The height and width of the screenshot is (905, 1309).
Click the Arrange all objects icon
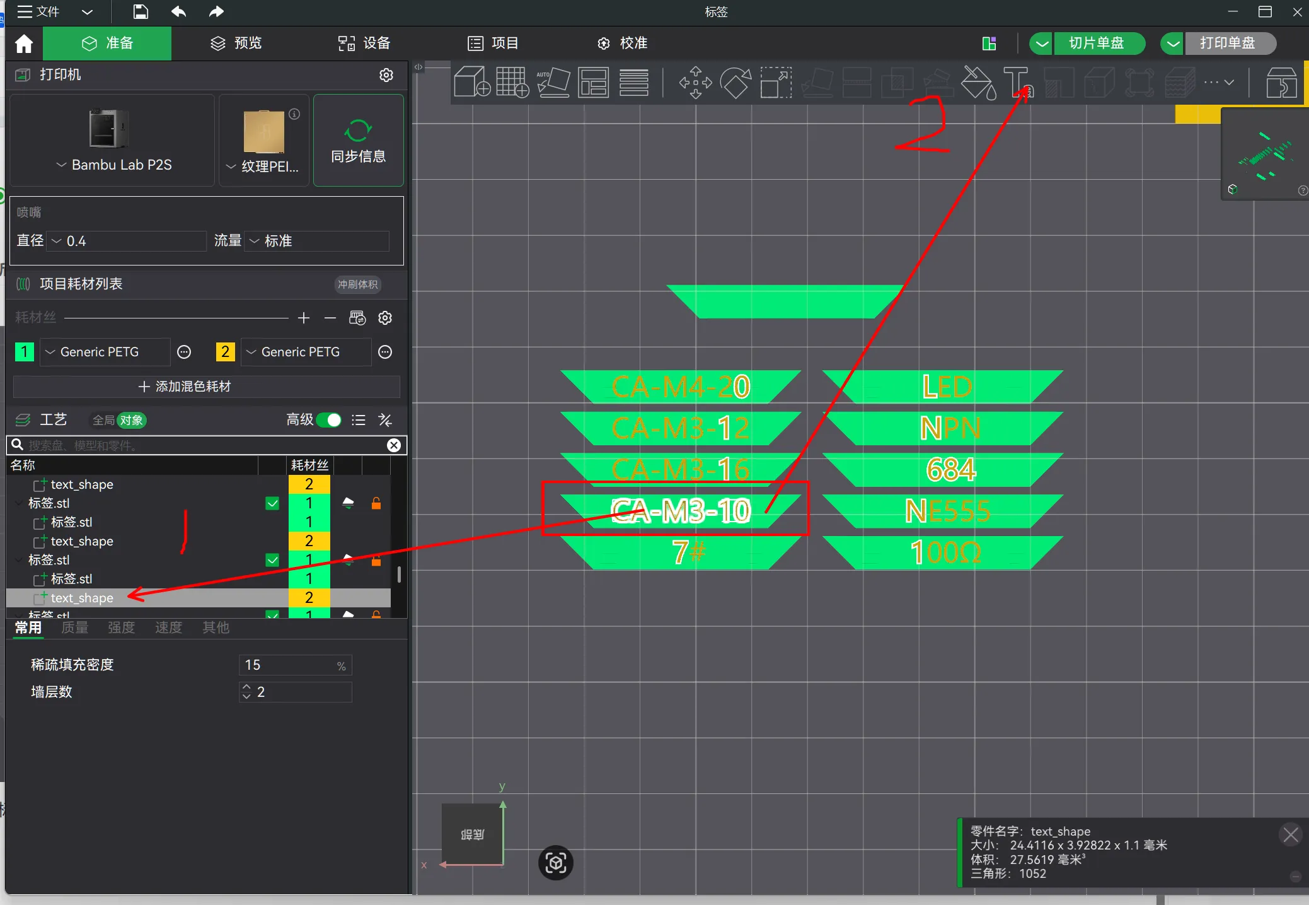click(593, 82)
